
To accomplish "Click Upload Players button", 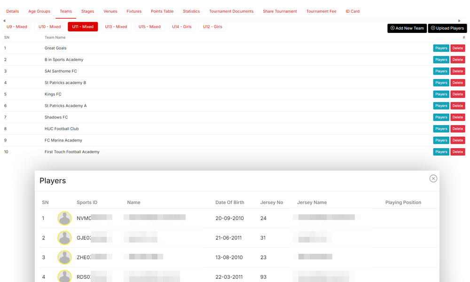I will (447, 28).
